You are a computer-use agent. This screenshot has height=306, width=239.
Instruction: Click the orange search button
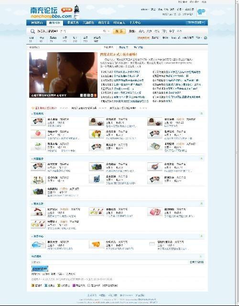click(x=119, y=31)
